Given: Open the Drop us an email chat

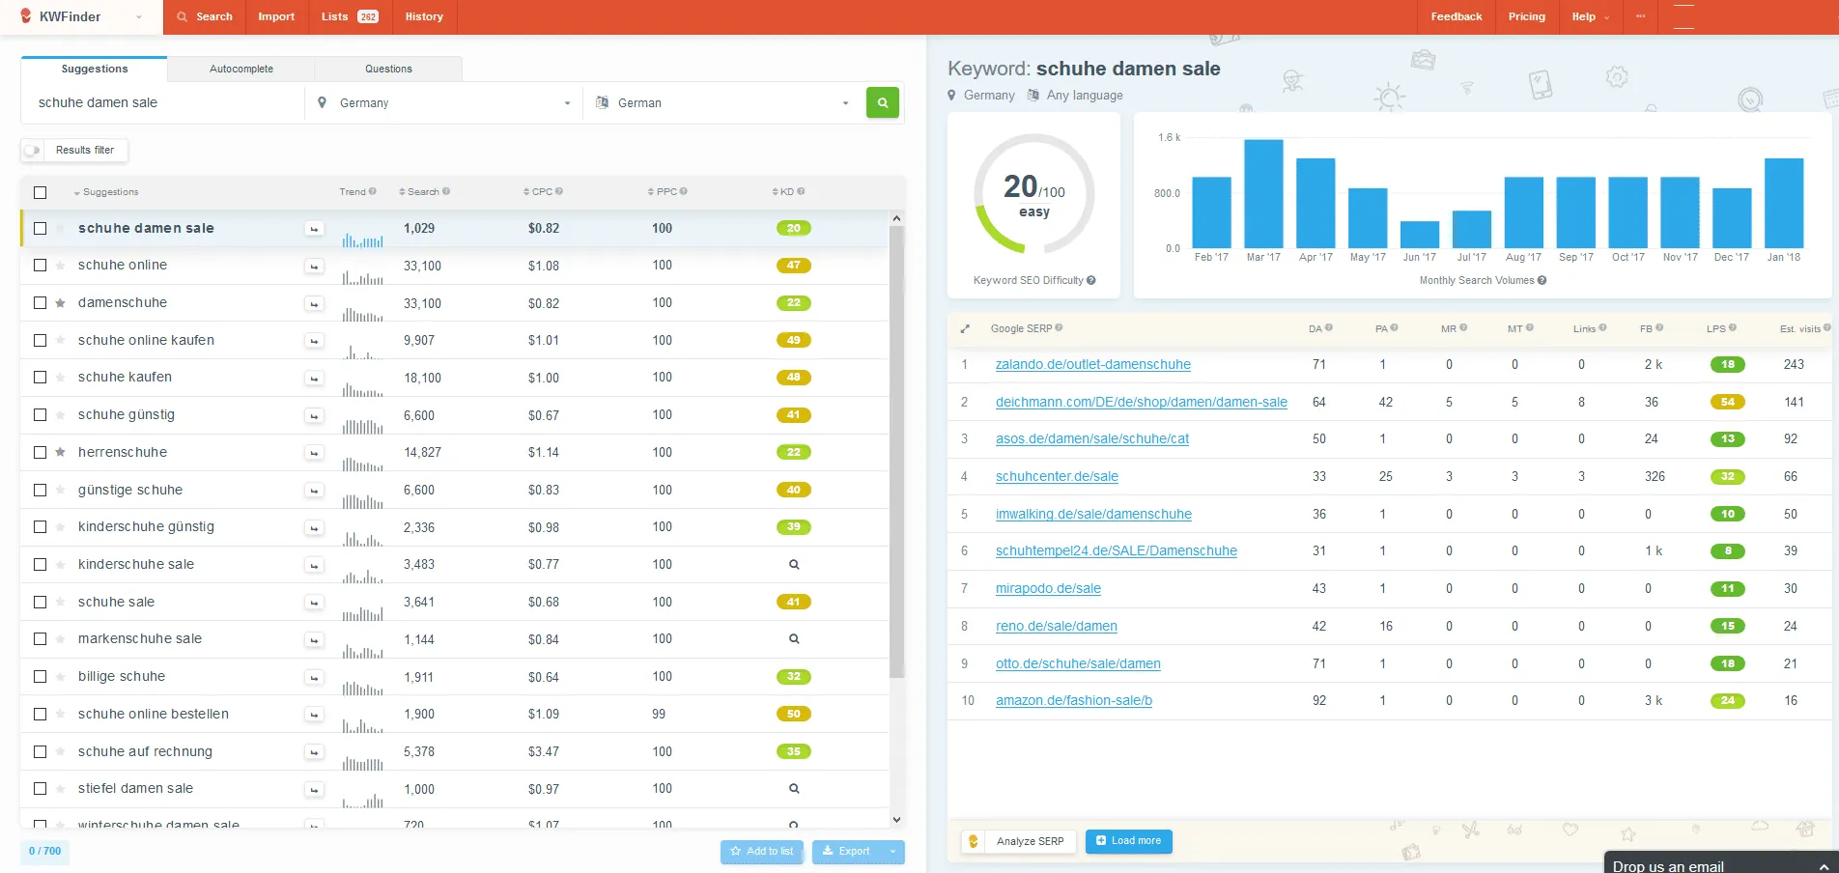Looking at the screenshot, I should [1721, 862].
